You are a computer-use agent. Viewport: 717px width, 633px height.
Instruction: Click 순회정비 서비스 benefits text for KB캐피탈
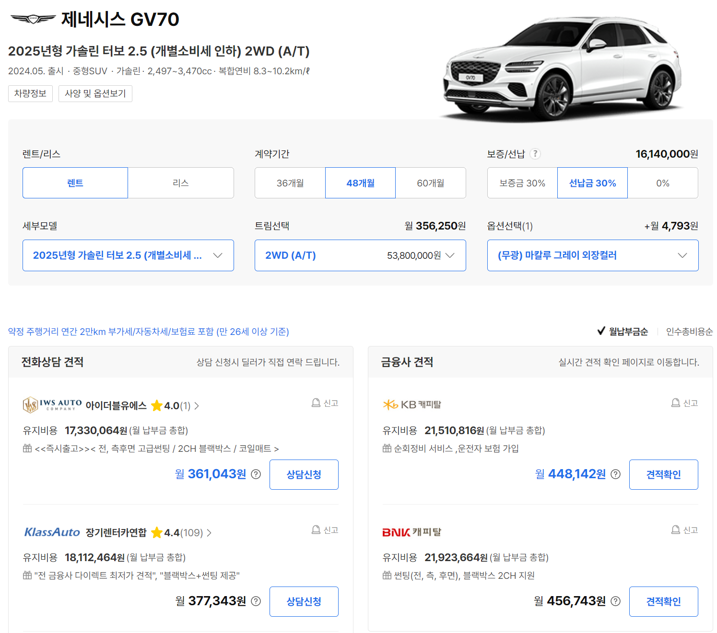pos(456,449)
